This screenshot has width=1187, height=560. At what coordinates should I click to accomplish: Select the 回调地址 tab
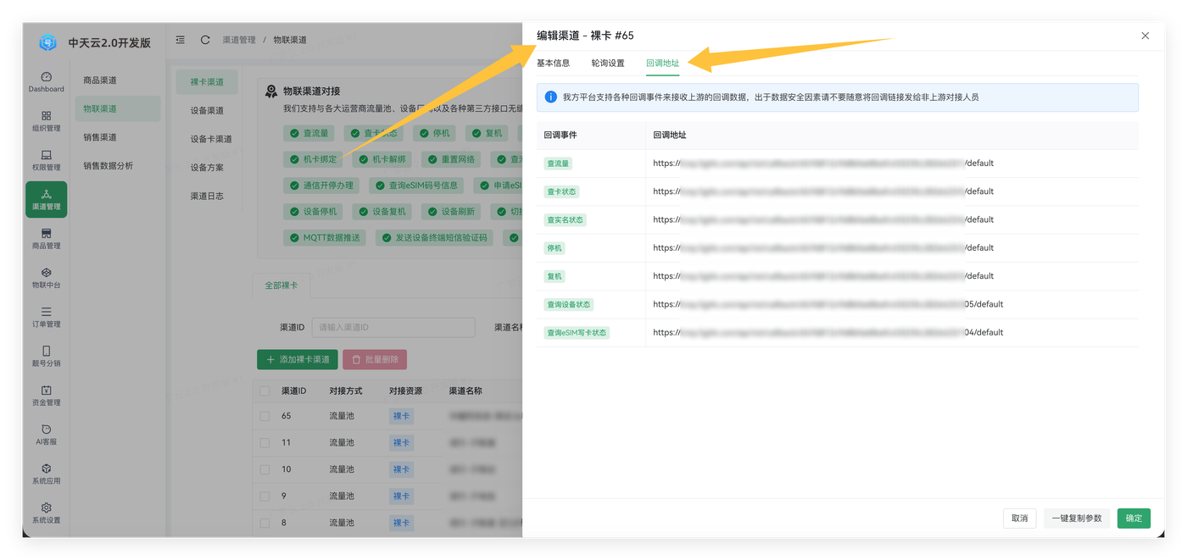coord(662,63)
